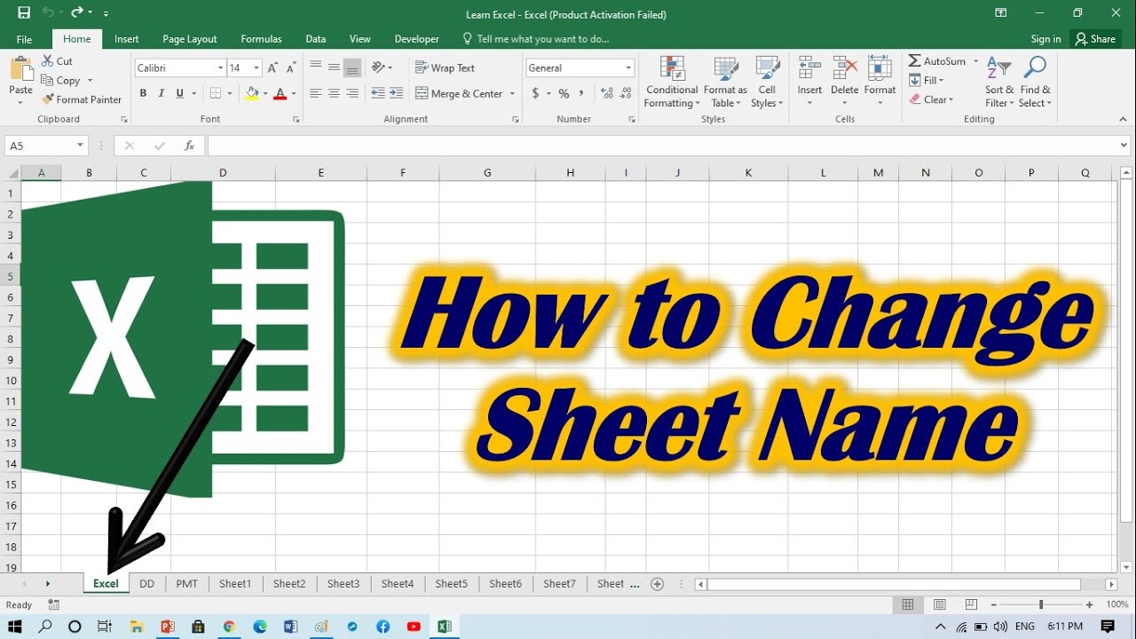Switch to the Insert ribbon tab

pos(126,39)
